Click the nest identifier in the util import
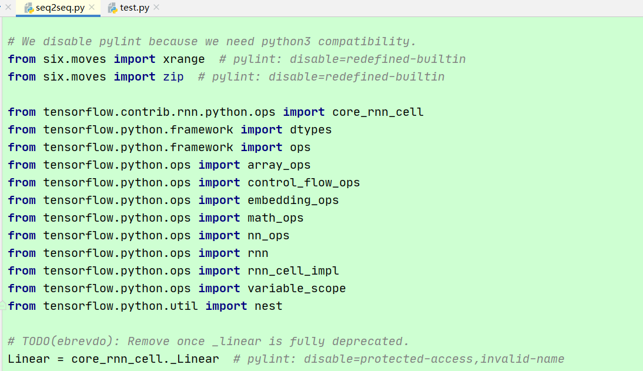Viewport: 643px width, 371px height. click(269, 306)
